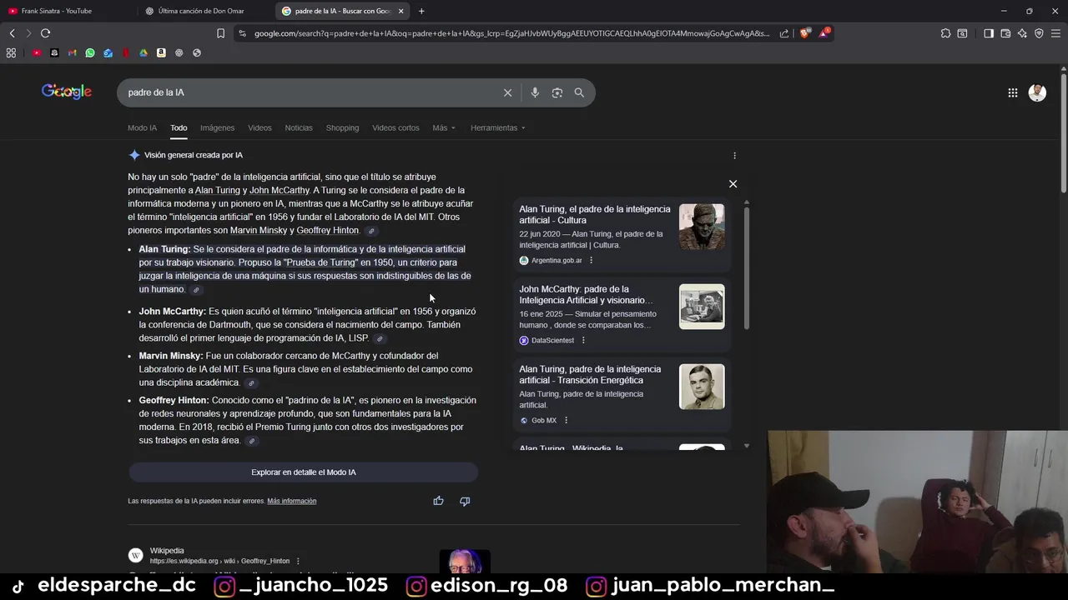1068x600 pixels.
Task: Open WhatsApp bookmark in bookmarks bar
Action: [90, 52]
